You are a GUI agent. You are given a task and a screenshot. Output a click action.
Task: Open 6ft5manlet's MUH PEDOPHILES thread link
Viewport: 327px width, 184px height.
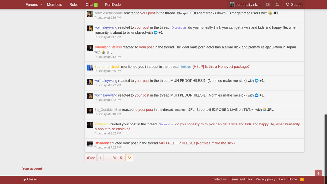[x=197, y=143]
